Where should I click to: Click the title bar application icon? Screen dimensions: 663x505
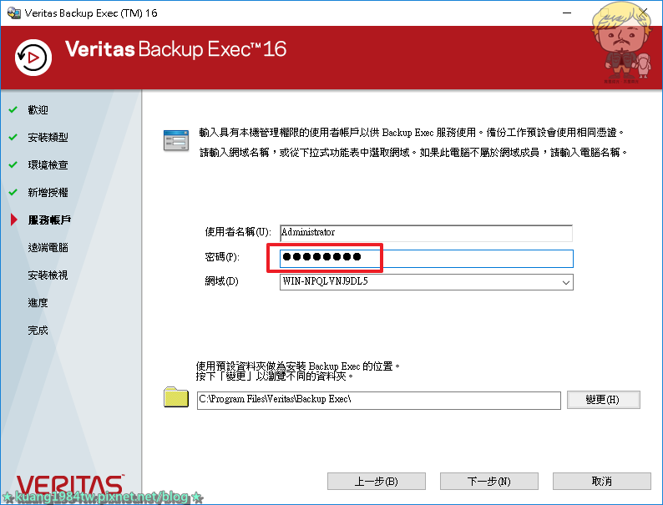coord(14,13)
